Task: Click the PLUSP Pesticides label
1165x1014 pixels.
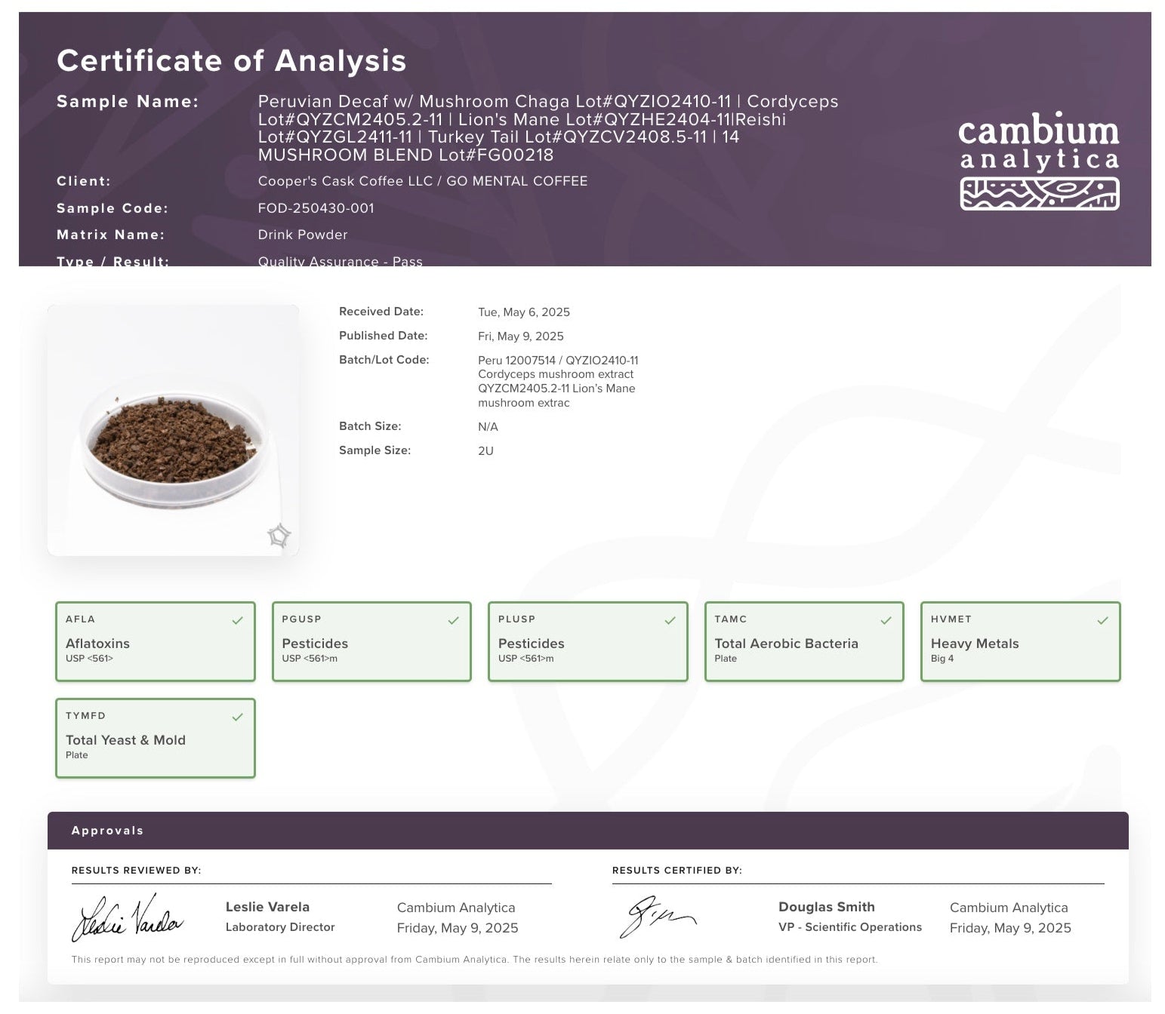Action: pyautogui.click(x=531, y=644)
